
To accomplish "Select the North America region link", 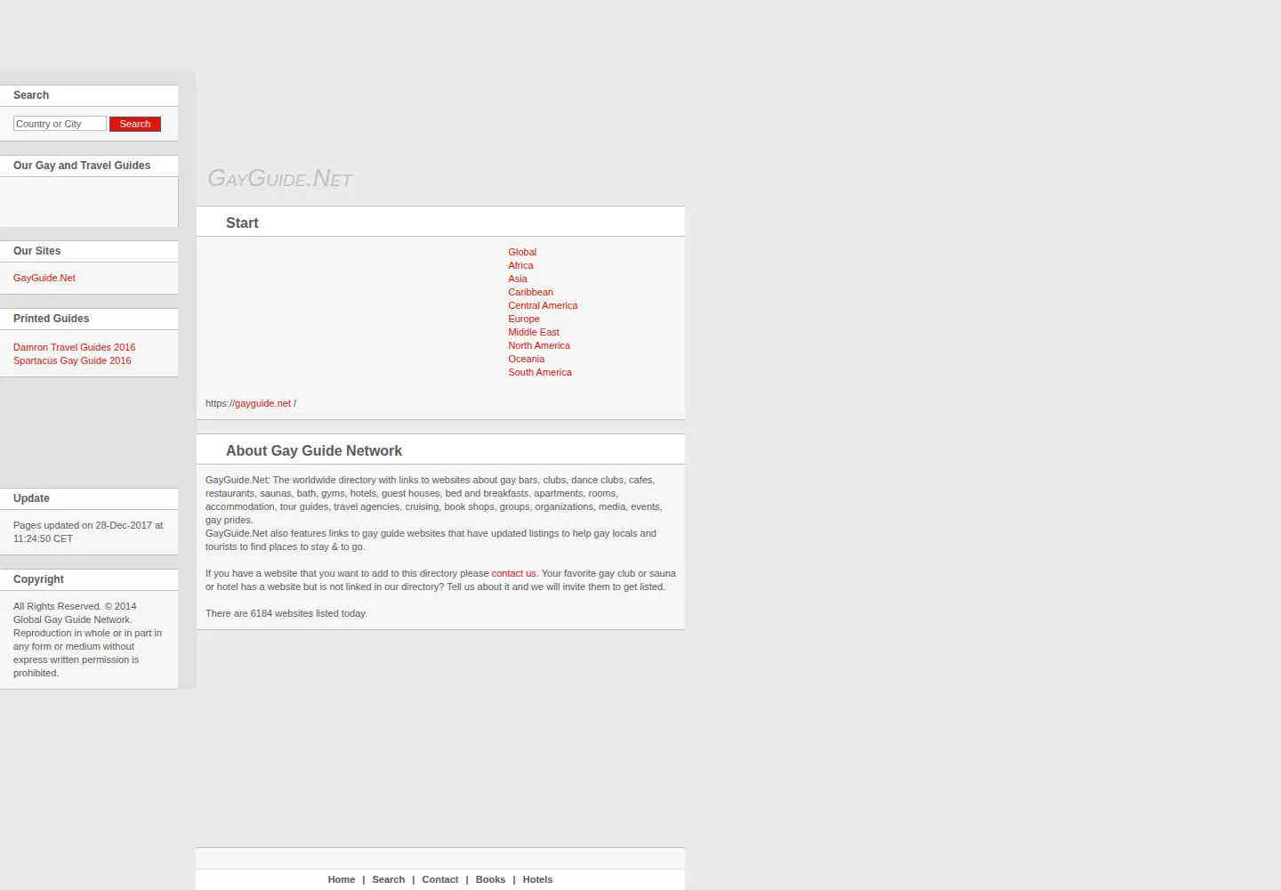I will [539, 345].
